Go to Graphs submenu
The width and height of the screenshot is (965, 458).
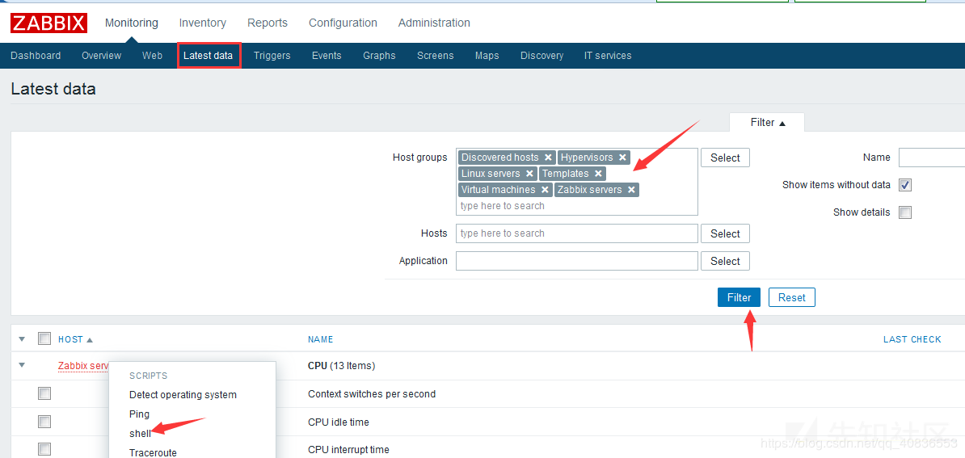tap(379, 55)
